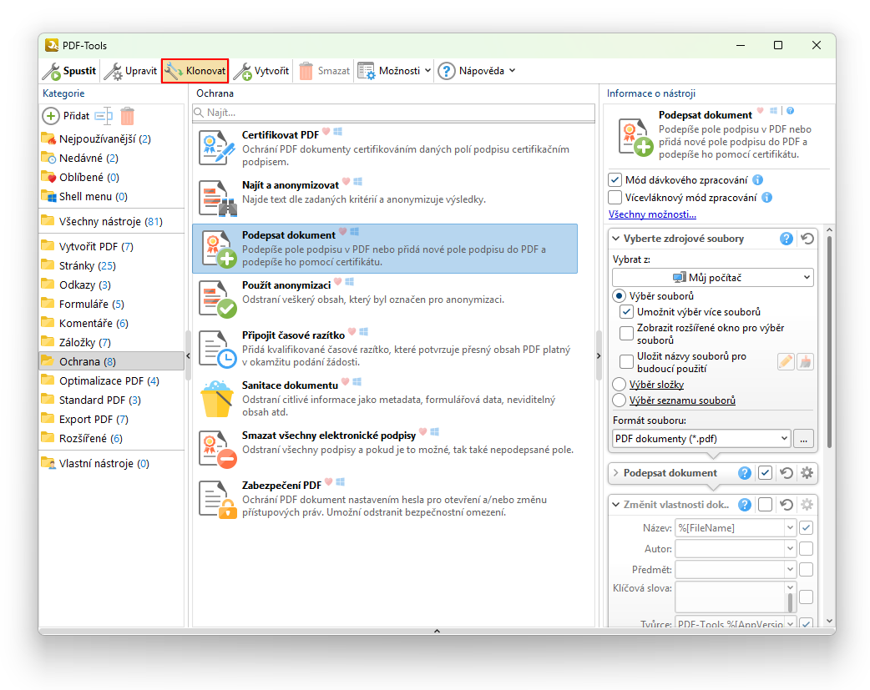870x690 pixels.
Task: Reset the Podepsat dokument section options
Action: 787,473
